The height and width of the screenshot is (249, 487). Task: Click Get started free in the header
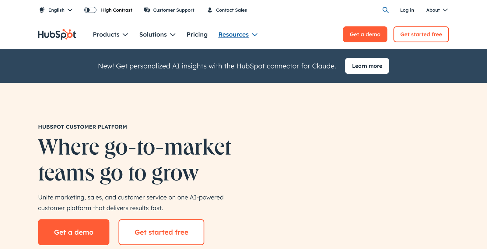421,34
